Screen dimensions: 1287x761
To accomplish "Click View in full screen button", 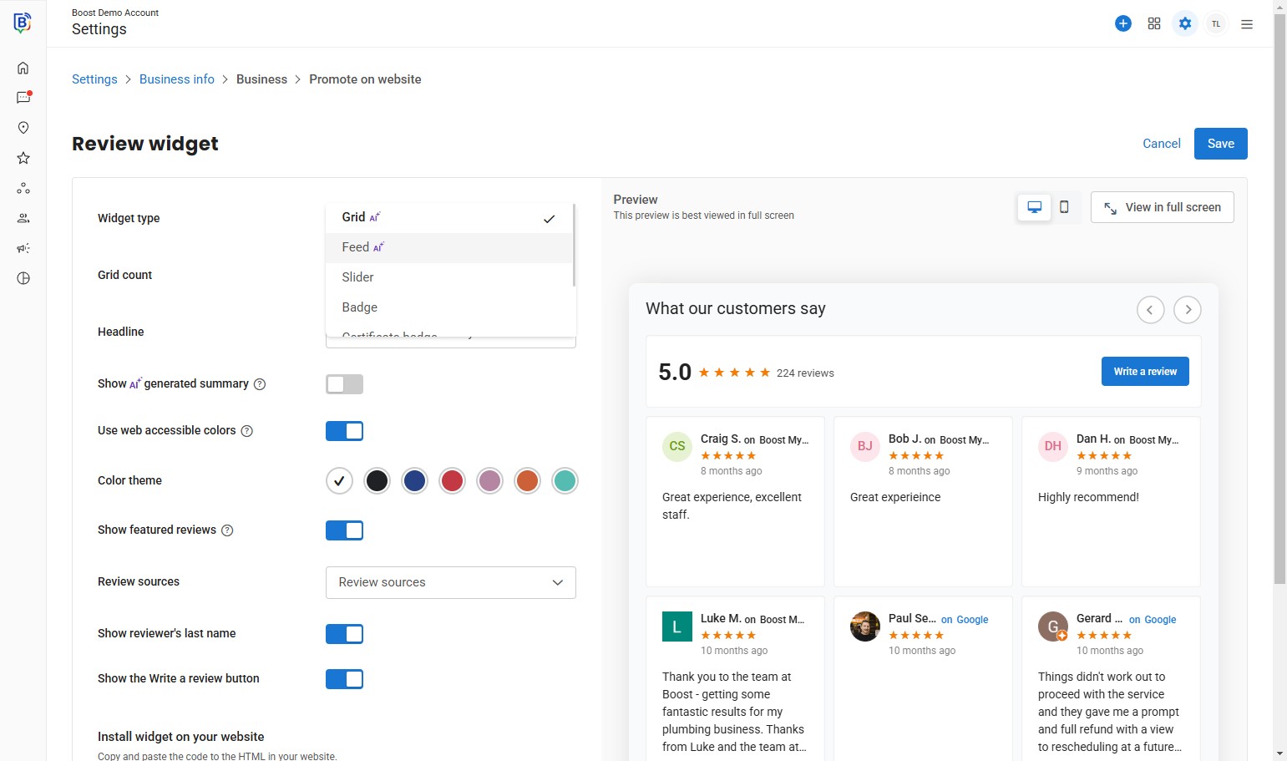I will pyautogui.click(x=1162, y=207).
